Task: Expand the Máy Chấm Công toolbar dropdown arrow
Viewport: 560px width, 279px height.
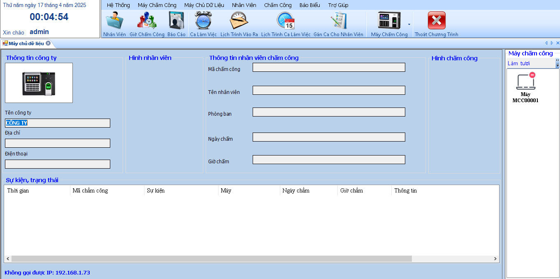Action: pyautogui.click(x=409, y=25)
